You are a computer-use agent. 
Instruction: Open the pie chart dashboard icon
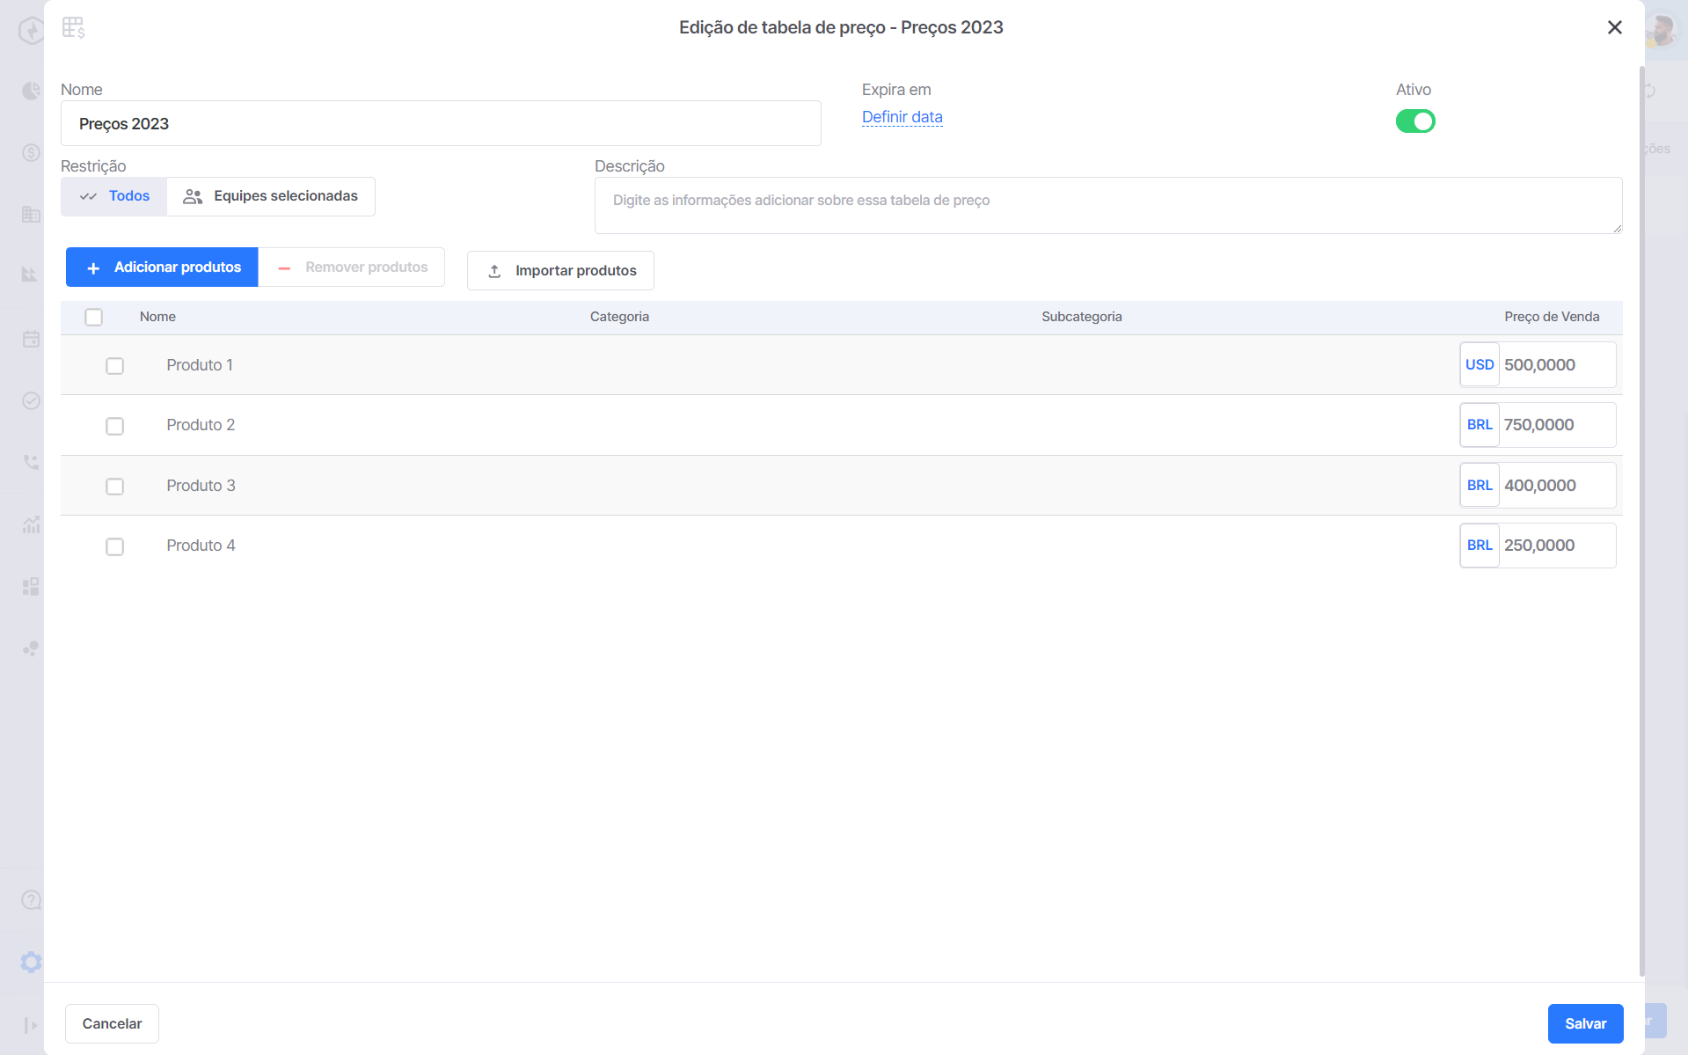pyautogui.click(x=31, y=91)
